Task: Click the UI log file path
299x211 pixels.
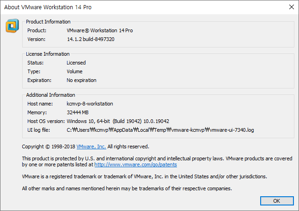Action: [x=160, y=130]
